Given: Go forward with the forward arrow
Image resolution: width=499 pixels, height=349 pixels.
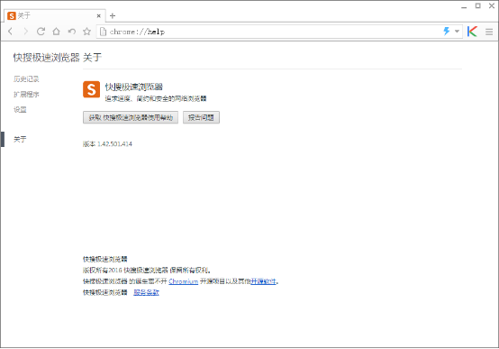Looking at the screenshot, I should pyautogui.click(x=25, y=32).
